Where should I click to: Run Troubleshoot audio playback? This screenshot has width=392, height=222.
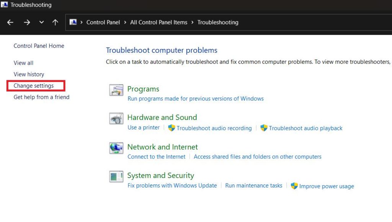click(305, 128)
